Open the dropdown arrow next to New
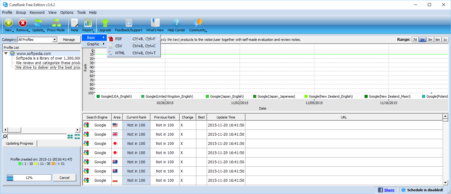Image resolution: width=451 pixels, height=194 pixels. point(13,31)
